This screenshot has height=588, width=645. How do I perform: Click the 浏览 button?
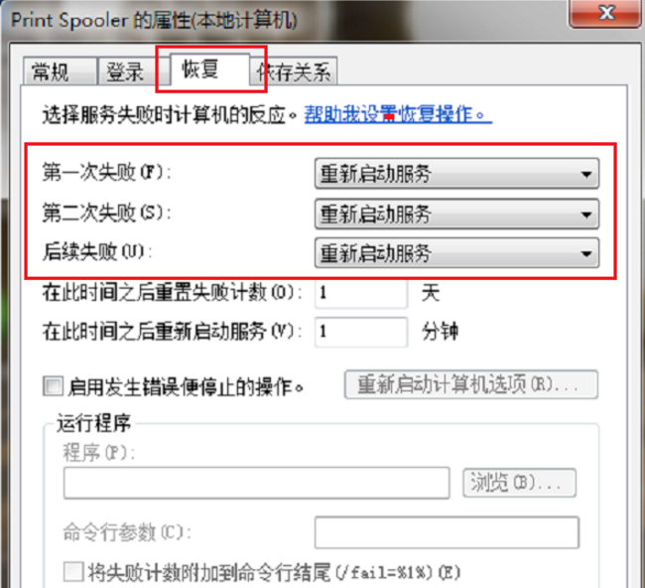tap(519, 482)
